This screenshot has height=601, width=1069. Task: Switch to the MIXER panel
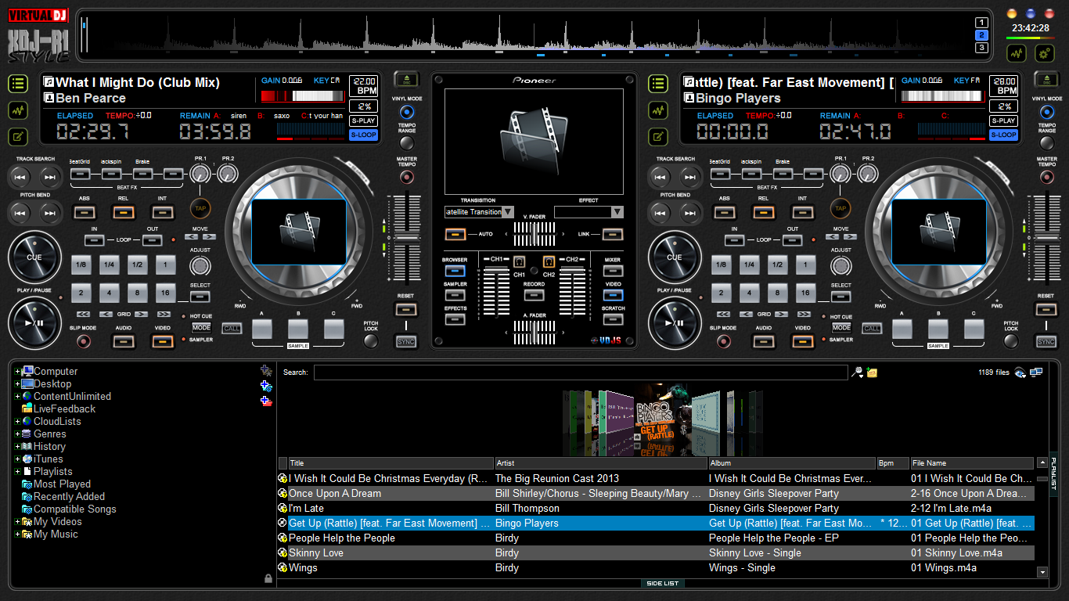[x=613, y=271]
